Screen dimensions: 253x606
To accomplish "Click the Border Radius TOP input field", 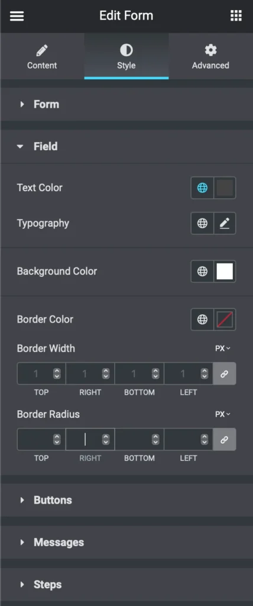I will 41,440.
